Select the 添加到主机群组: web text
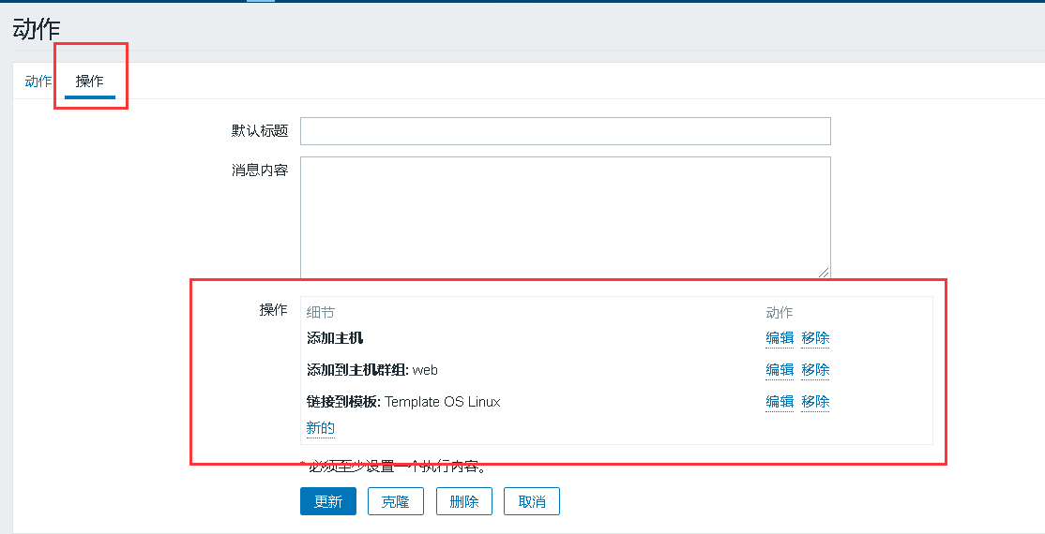This screenshot has width=1045, height=534. click(x=371, y=369)
